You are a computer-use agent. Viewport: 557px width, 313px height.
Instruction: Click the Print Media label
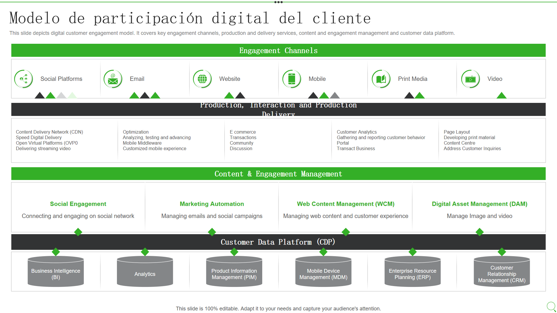(413, 79)
